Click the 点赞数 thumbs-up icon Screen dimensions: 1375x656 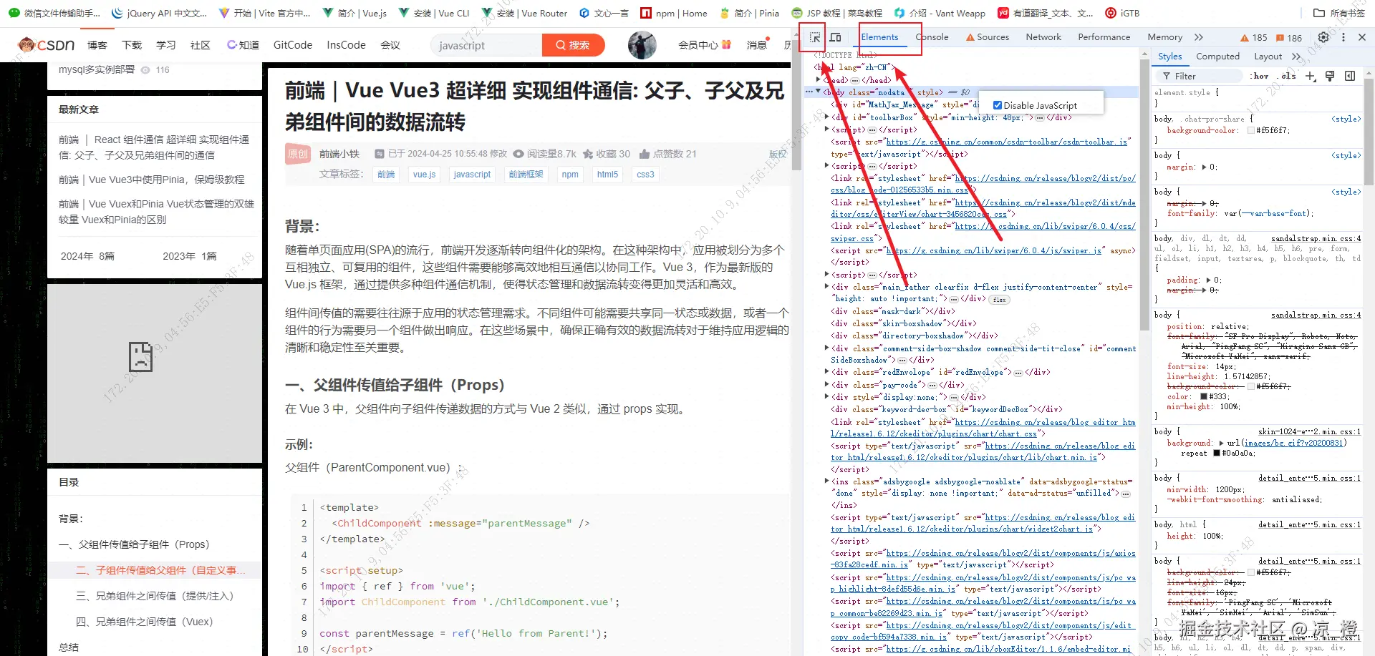645,154
